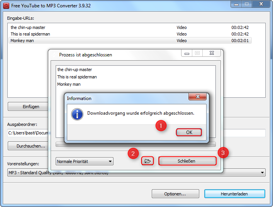Click the Schließen button

(x=187, y=161)
